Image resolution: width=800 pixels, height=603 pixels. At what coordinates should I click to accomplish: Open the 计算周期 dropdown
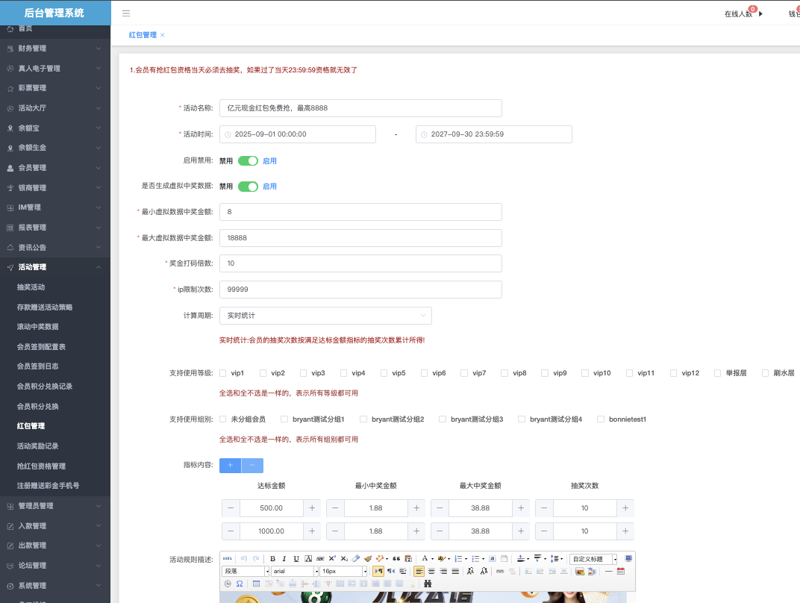[x=325, y=316]
